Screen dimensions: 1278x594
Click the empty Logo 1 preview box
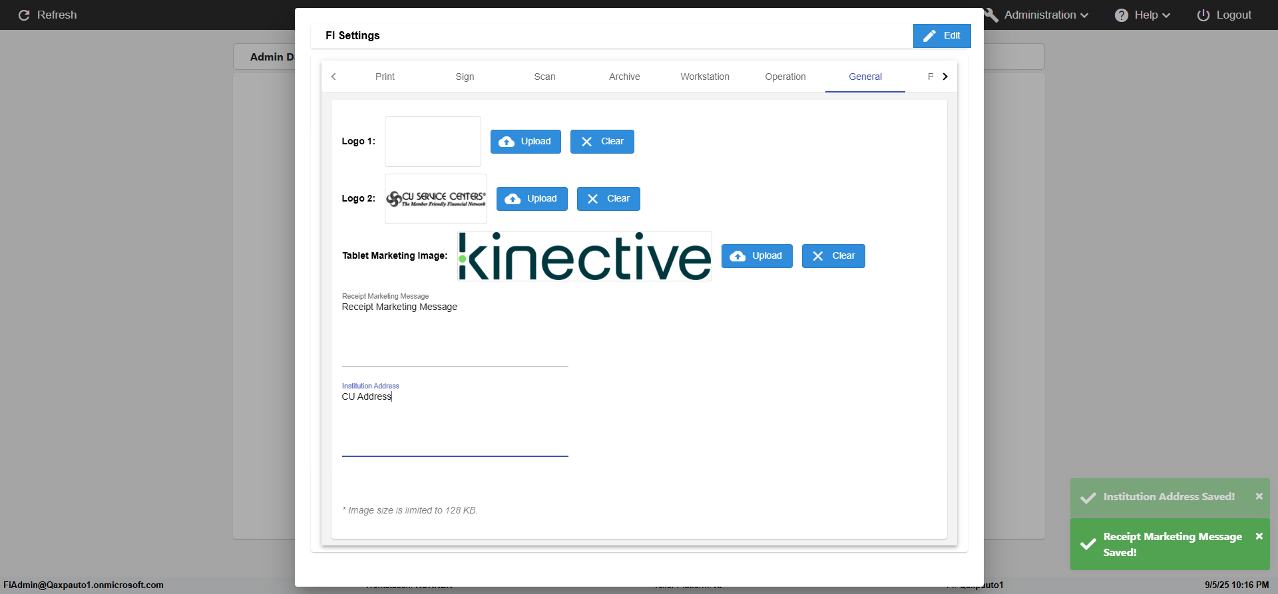433,142
